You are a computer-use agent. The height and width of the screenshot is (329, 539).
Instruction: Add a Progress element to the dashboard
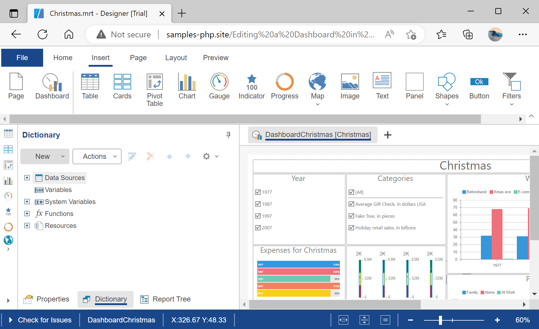[x=284, y=86]
